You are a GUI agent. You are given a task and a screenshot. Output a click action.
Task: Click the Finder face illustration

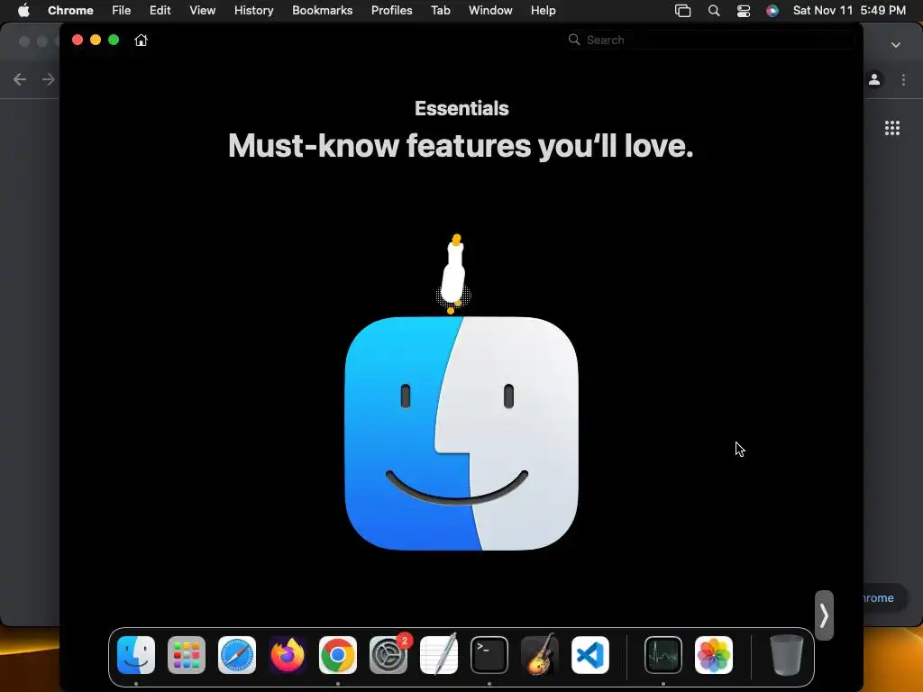click(461, 433)
